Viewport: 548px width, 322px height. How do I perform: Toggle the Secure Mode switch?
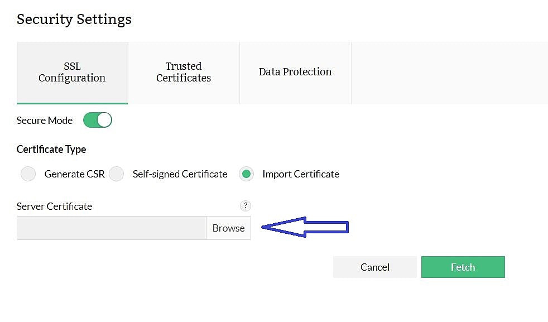click(98, 120)
